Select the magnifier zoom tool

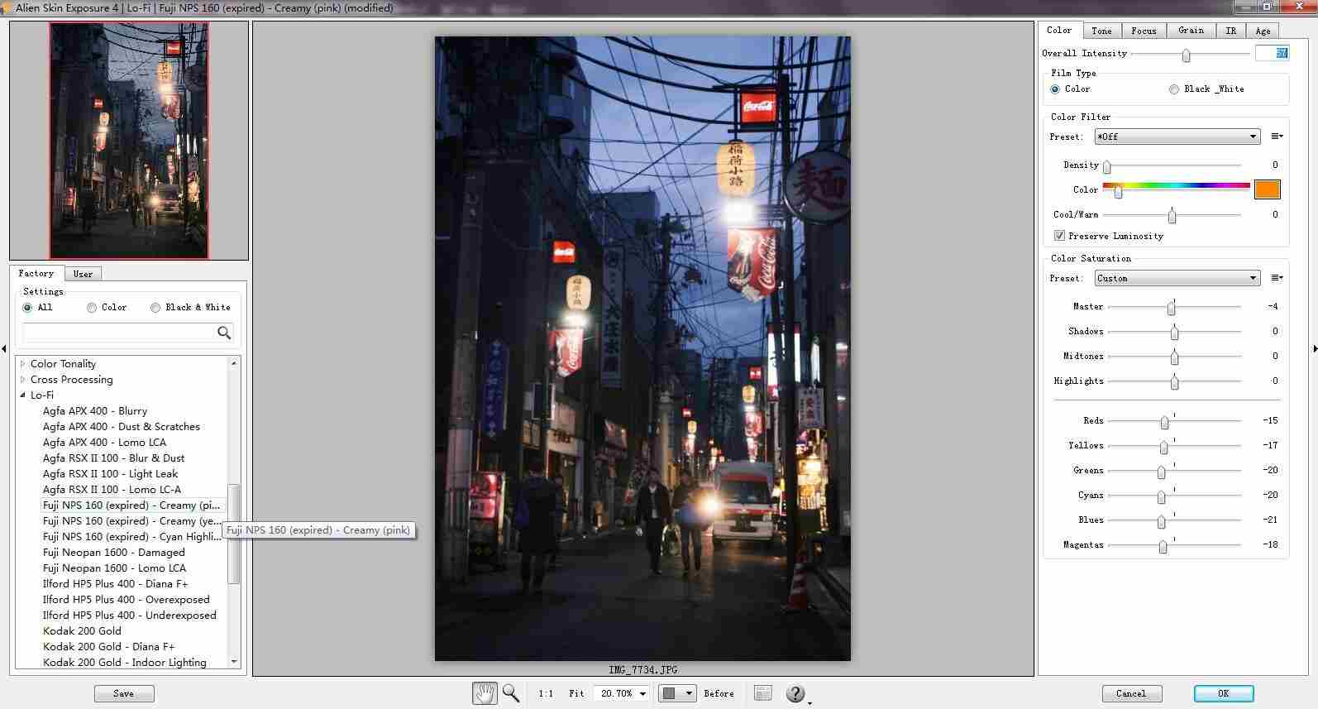[x=511, y=693]
